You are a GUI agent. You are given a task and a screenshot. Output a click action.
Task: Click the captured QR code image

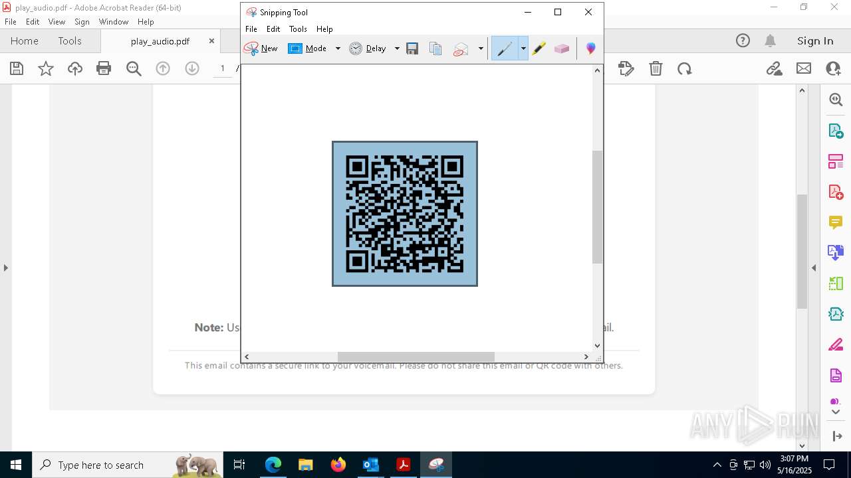click(x=405, y=214)
